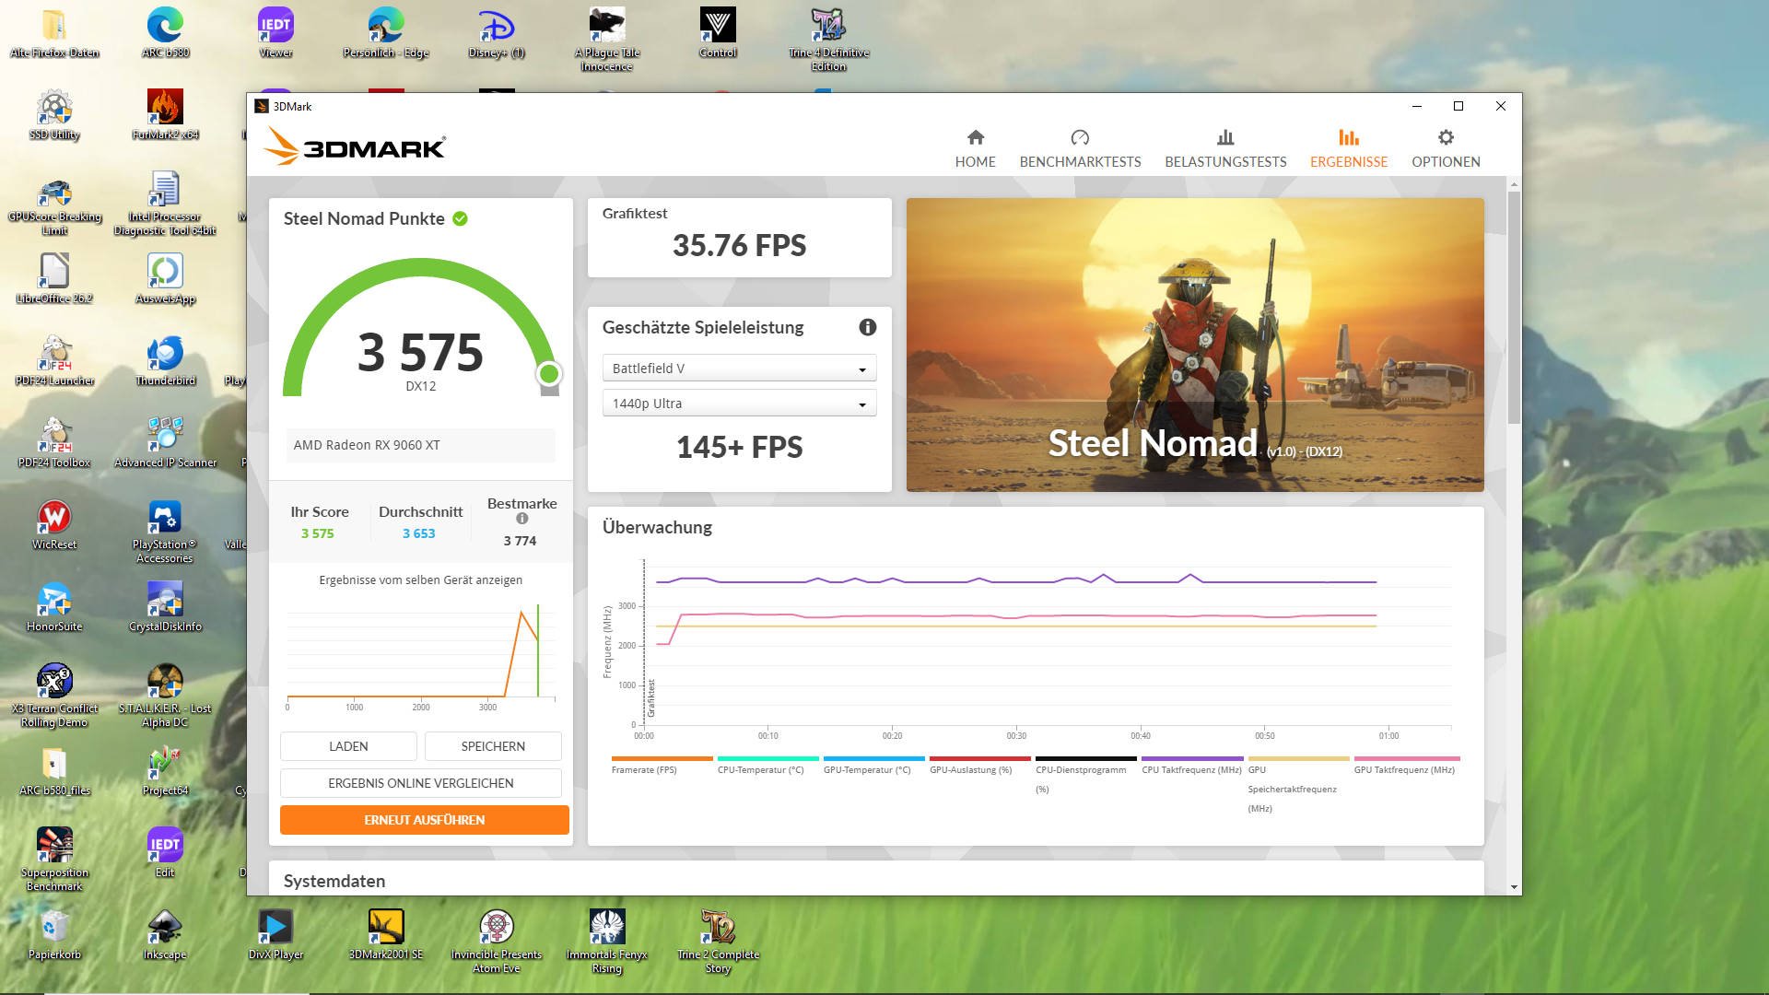Open Optionen gear icon
1769x995 pixels.
pyautogui.click(x=1446, y=137)
